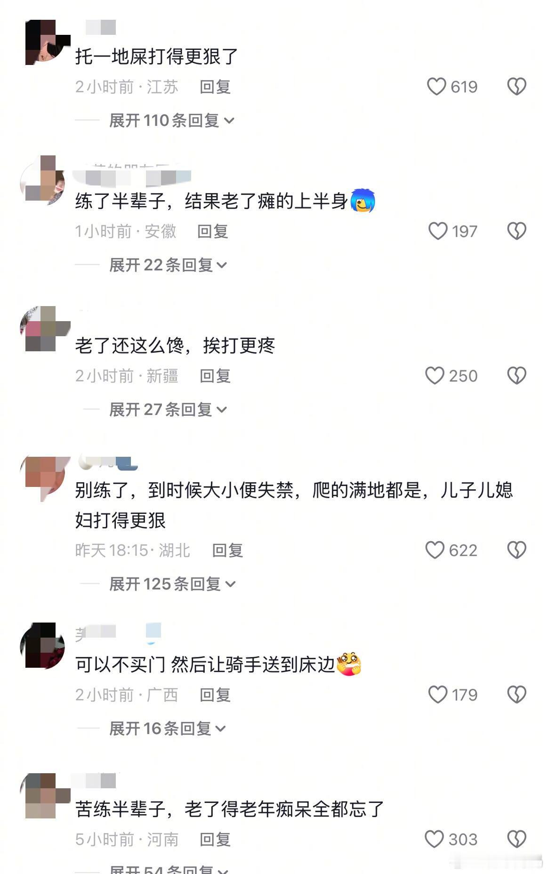The height and width of the screenshot is (874, 548).
Task: Tap broken heart on 广西 comment
Action: [516, 695]
